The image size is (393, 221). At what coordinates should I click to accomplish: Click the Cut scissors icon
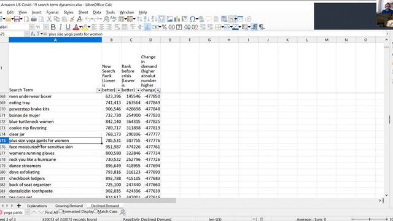tap(50, 19)
